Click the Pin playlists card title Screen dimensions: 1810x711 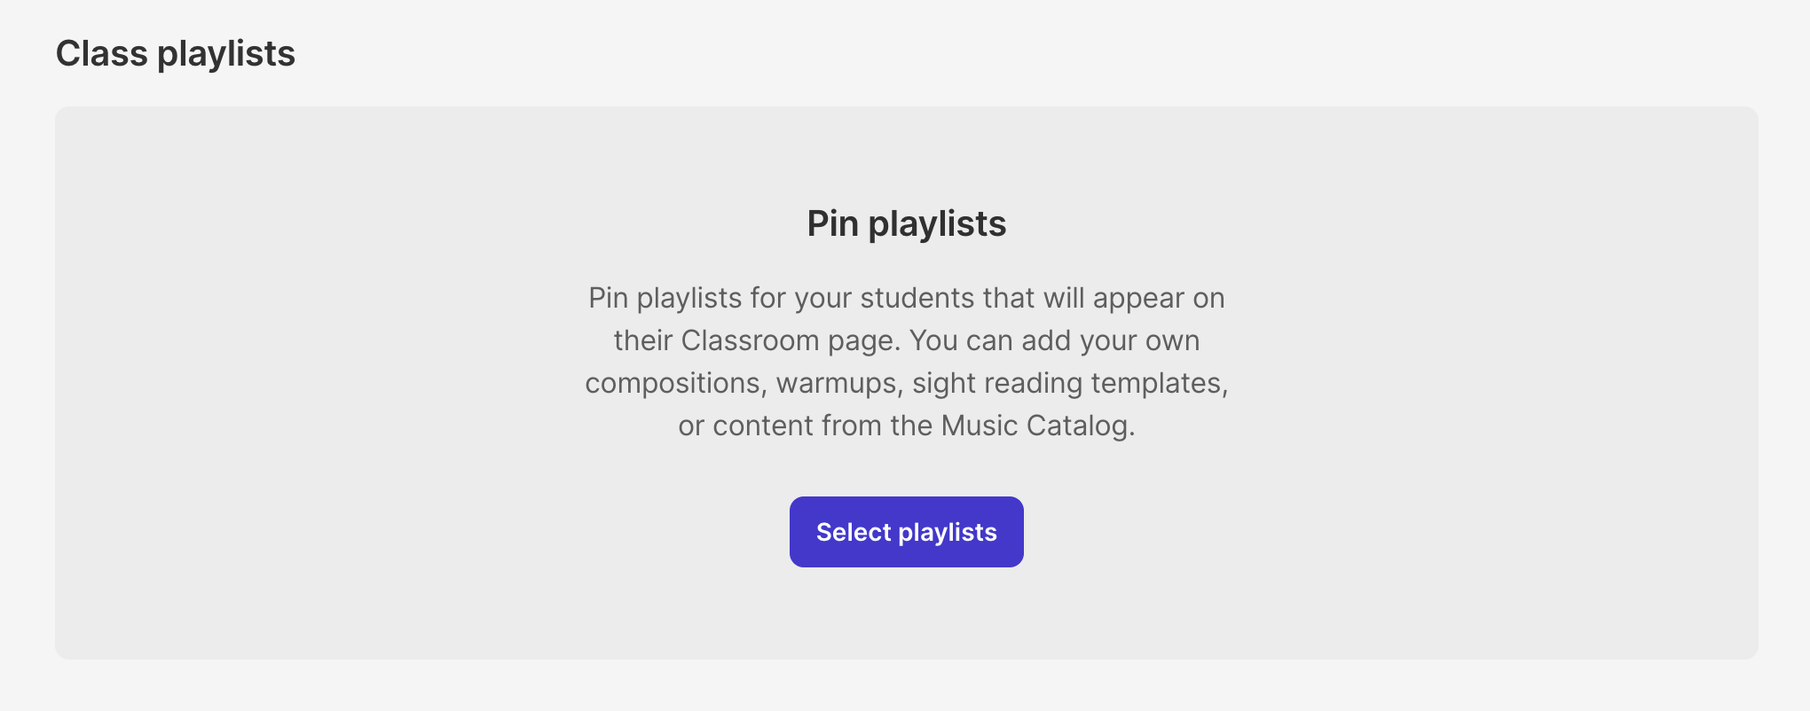906,224
